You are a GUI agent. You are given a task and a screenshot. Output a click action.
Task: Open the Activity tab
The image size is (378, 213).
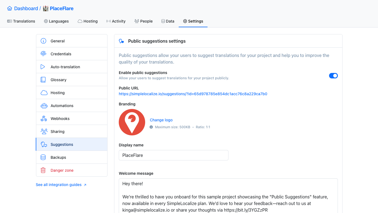[x=116, y=21]
